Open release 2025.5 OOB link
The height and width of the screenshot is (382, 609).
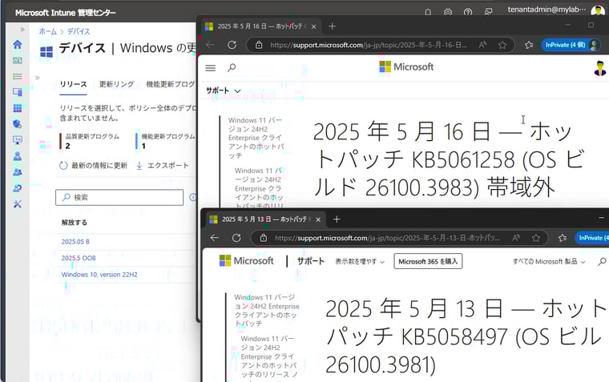coord(79,258)
